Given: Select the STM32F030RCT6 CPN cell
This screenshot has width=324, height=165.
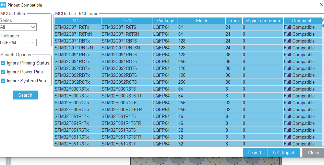Looking at the screenshot, I should coord(127,103).
